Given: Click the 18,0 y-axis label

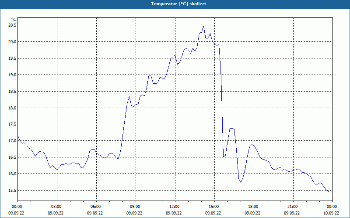Looking at the screenshot, I should tap(12, 108).
